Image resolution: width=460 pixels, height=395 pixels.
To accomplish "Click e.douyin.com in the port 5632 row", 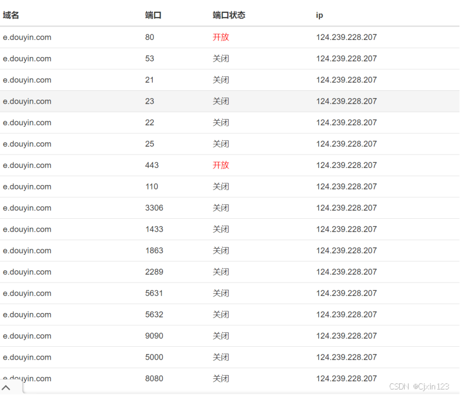I will coord(27,315).
